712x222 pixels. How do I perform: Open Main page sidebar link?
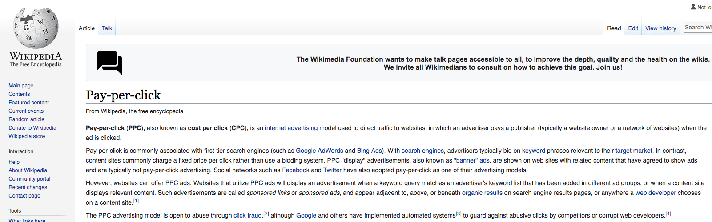(x=21, y=86)
